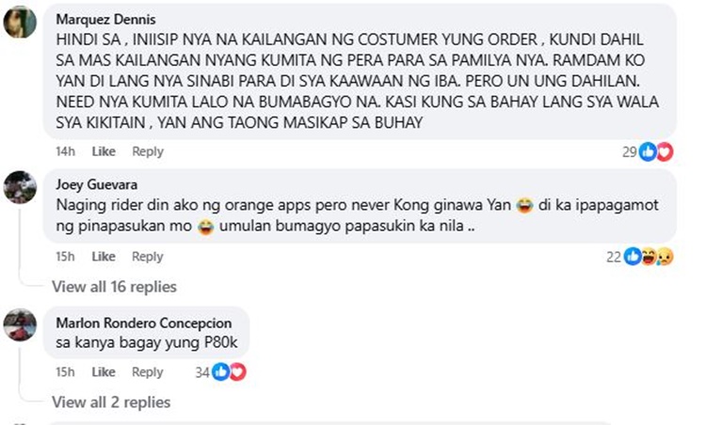Open Marquez Dennis name link

105,20
